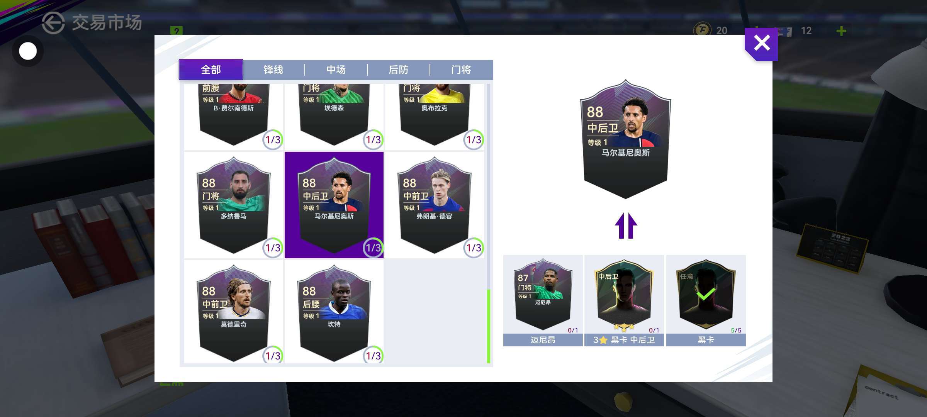This screenshot has width=927, height=417.
Task: Click the purple double up-arrow upgrade icon
Action: 626,226
